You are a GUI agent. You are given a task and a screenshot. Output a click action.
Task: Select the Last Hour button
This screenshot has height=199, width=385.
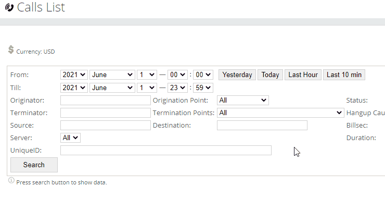coord(303,75)
